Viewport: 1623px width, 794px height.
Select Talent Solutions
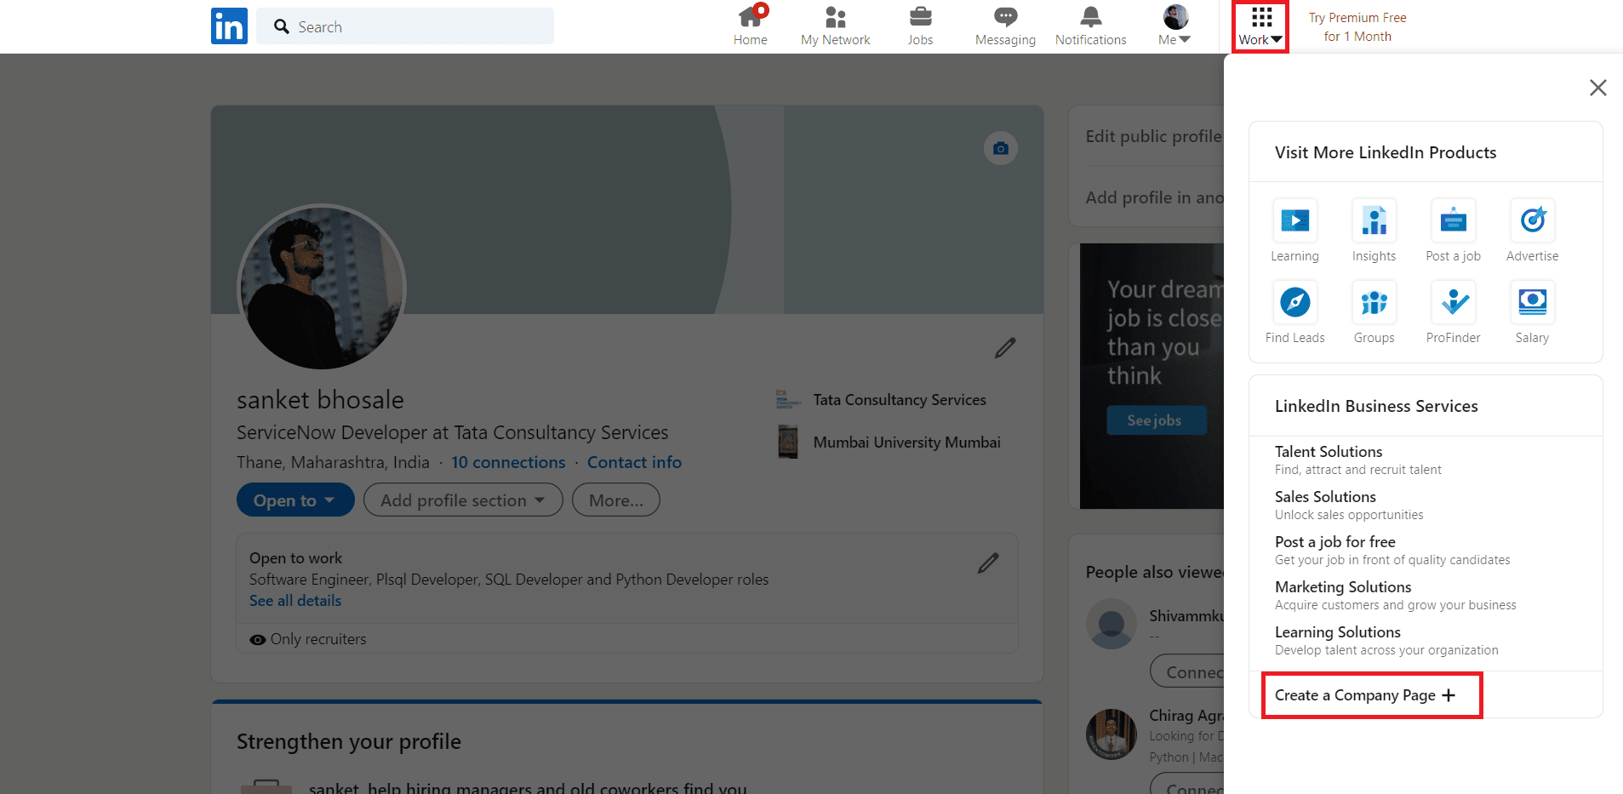point(1329,452)
